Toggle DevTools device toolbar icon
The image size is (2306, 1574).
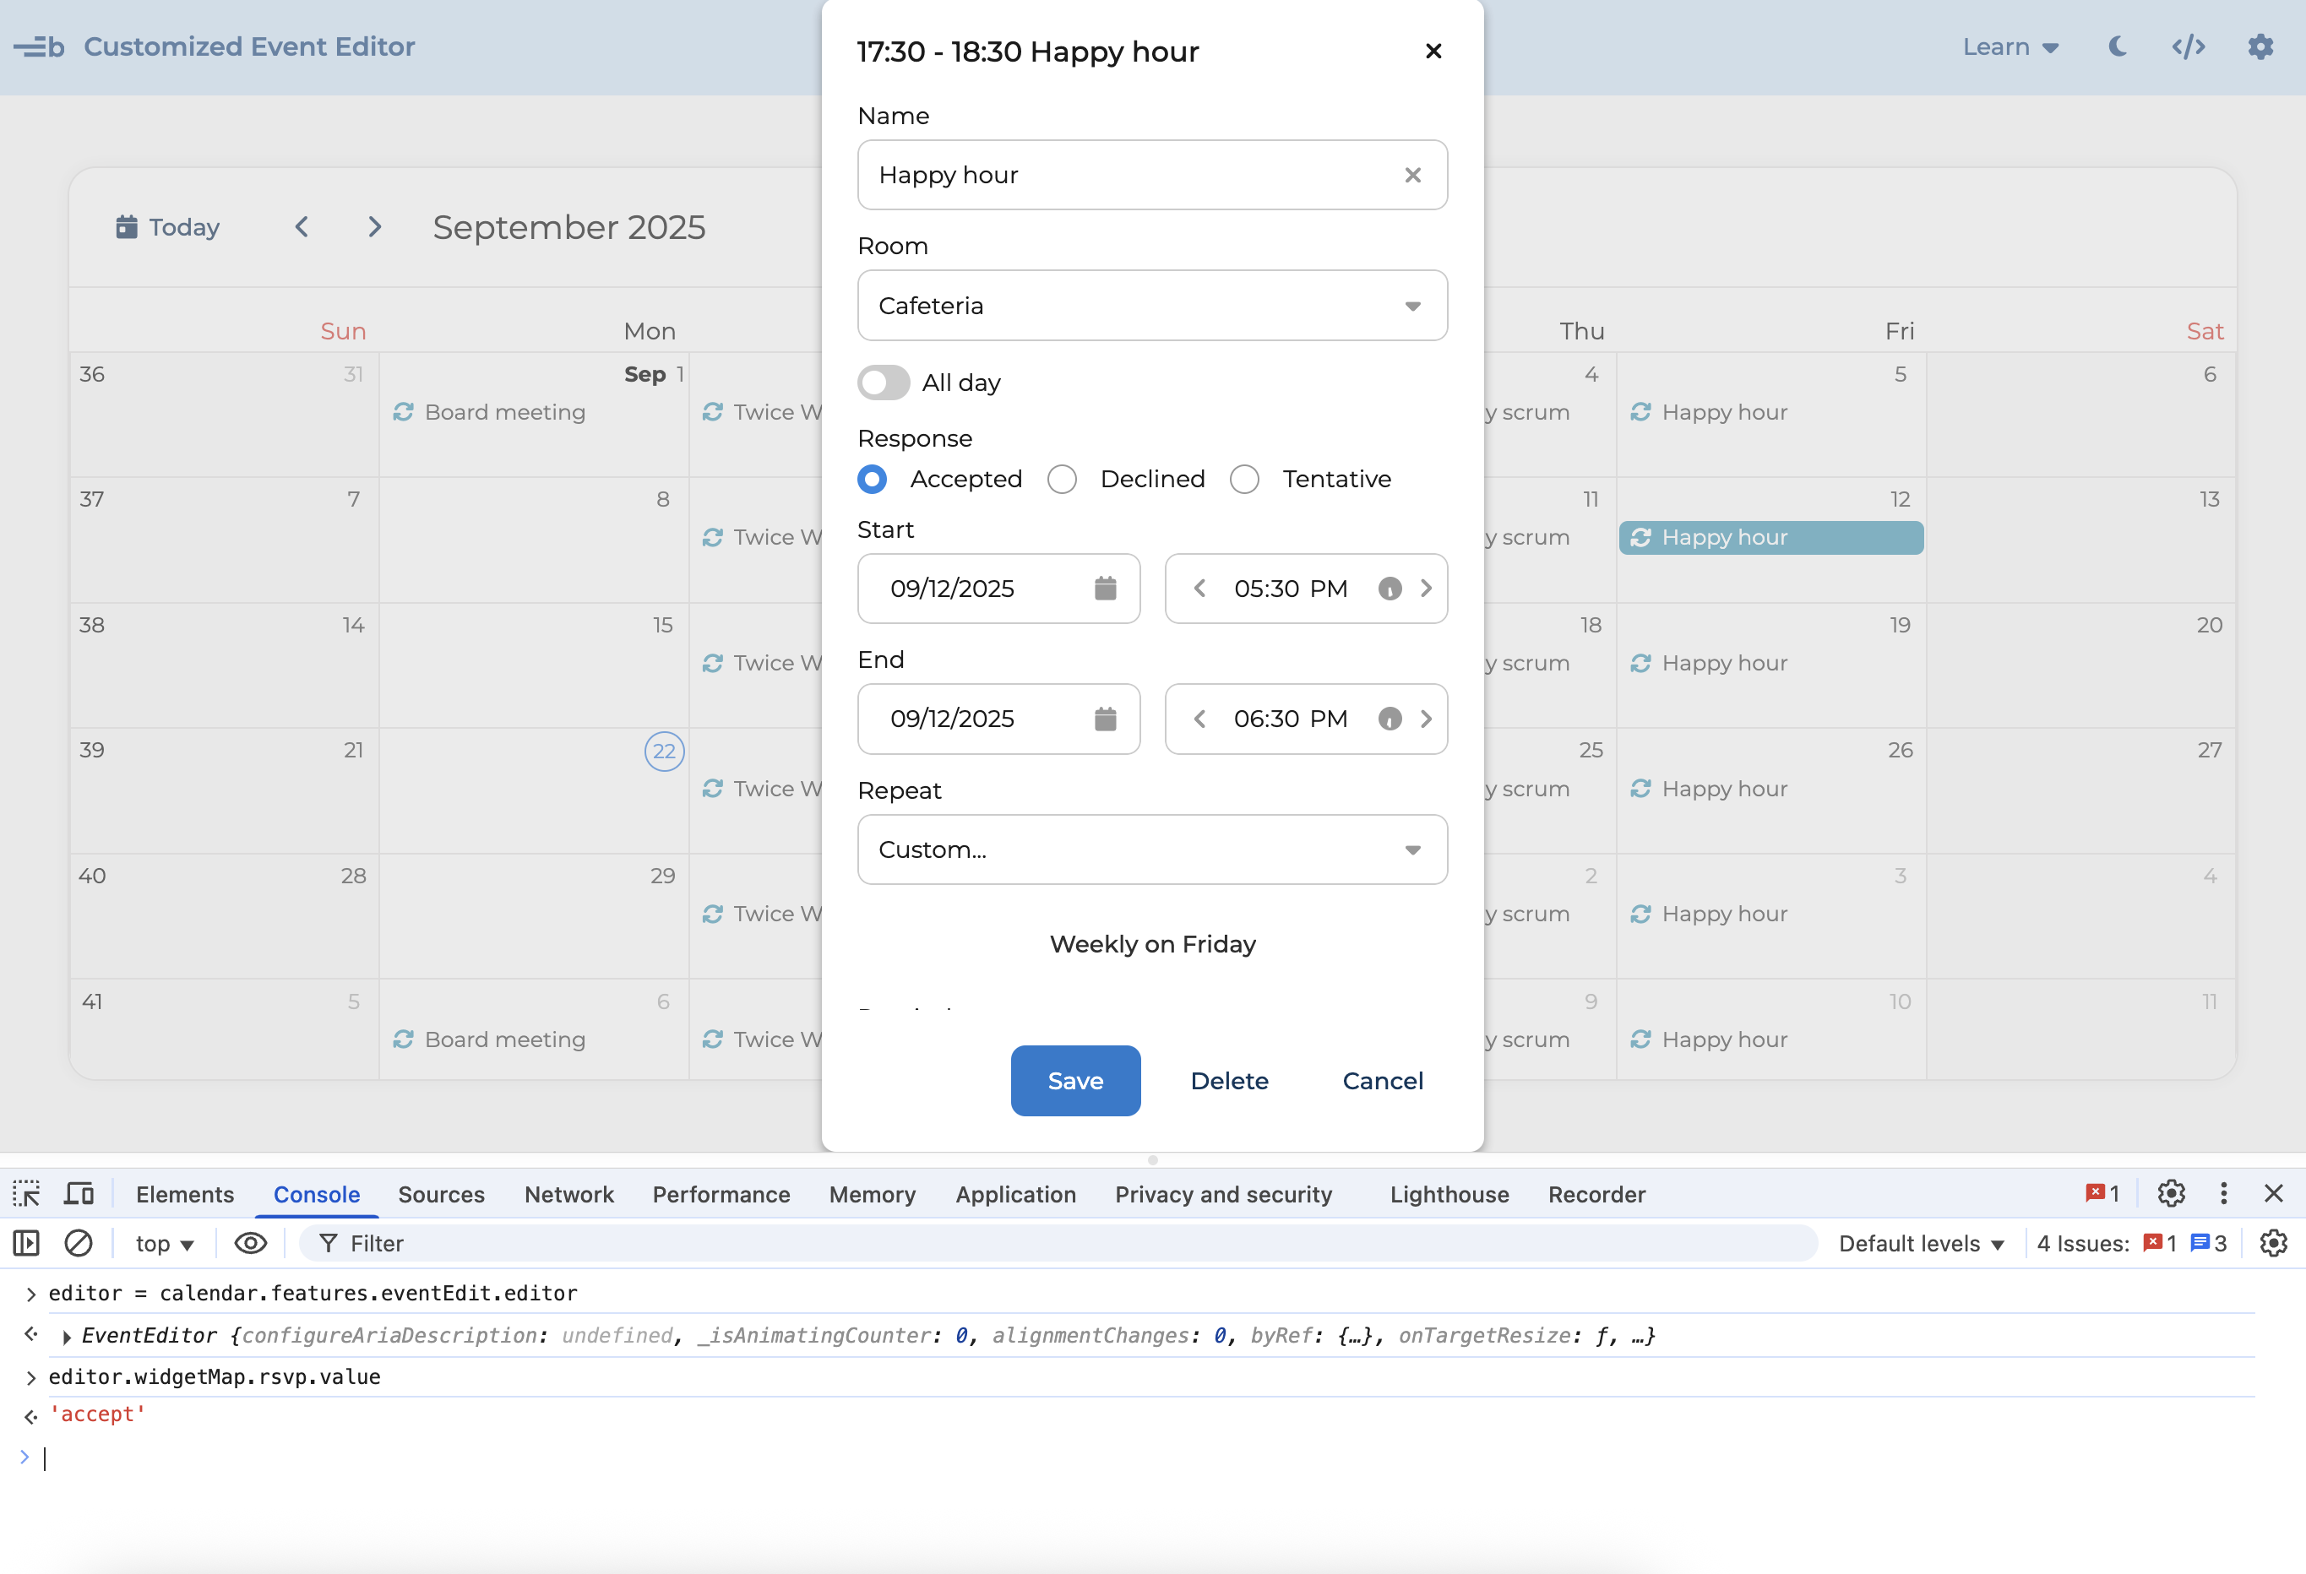click(79, 1193)
